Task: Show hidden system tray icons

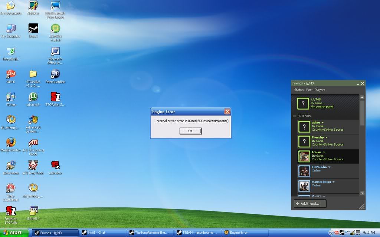Action: (x=331, y=233)
